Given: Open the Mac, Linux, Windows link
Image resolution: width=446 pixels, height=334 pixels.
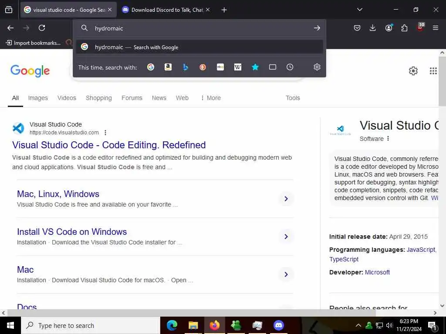Looking at the screenshot, I should pos(58,194).
